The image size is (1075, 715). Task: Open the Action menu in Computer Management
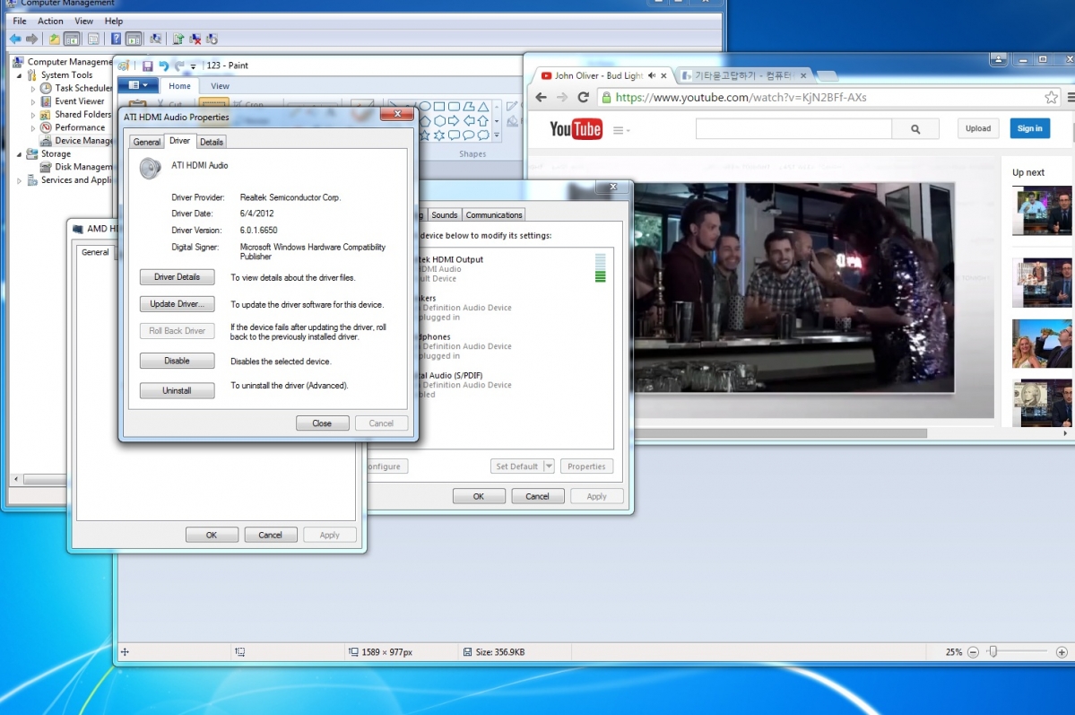click(x=50, y=21)
